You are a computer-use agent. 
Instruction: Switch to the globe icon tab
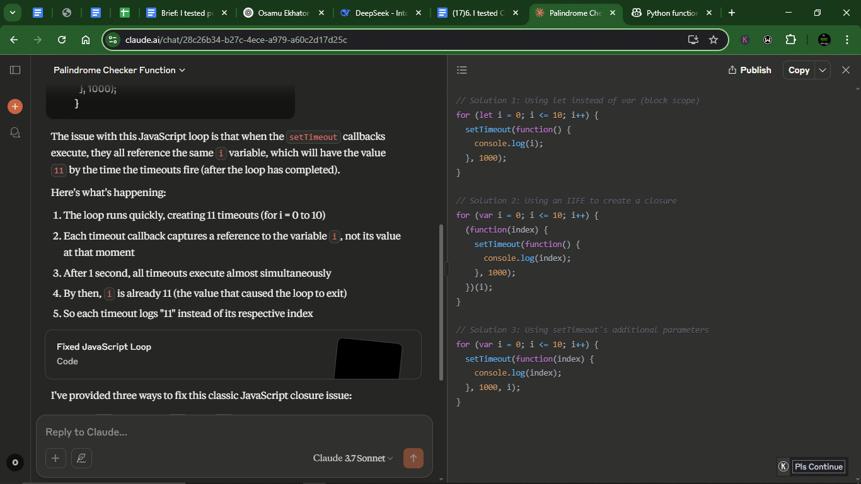[67, 13]
